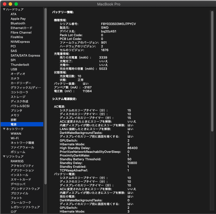Image resolution: width=216 pixels, height=214 pixels.
Task: Collapse the ネットワーク section triangle
Action: pyautogui.click(x=4, y=129)
